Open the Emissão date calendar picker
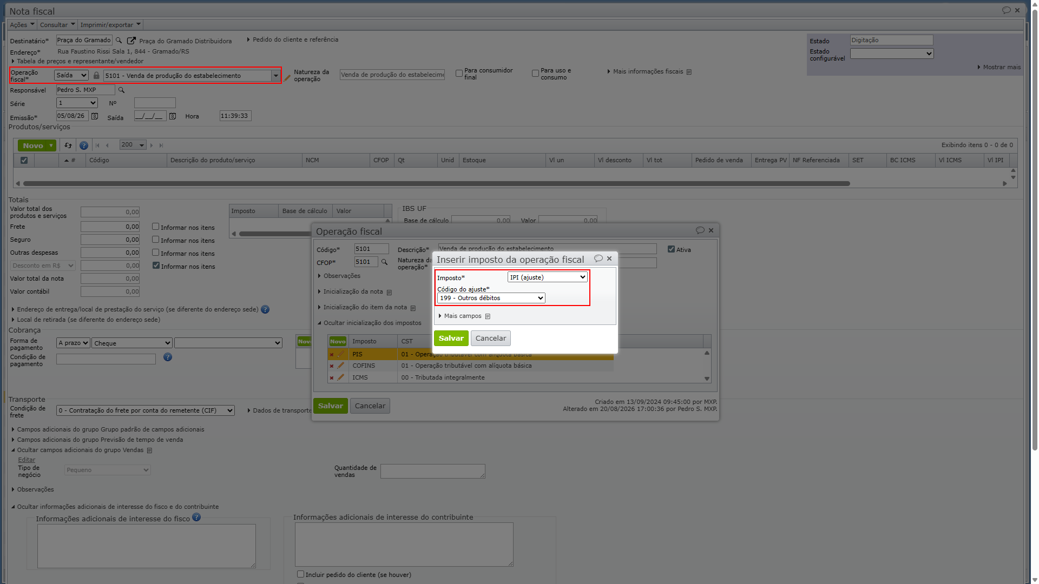The width and height of the screenshot is (1039, 584). point(95,116)
